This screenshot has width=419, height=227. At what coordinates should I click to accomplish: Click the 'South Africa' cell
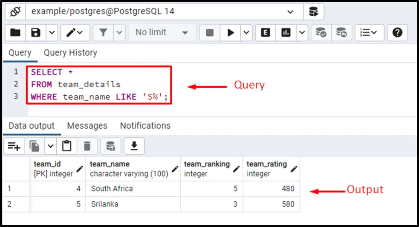(133, 189)
